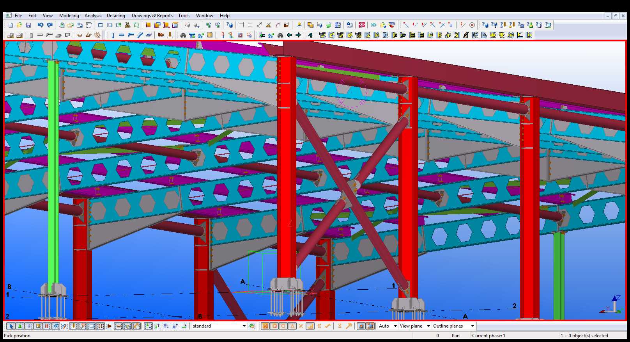Image resolution: width=630 pixels, height=342 pixels.
Task: Open the Window menu
Action: [x=204, y=16]
